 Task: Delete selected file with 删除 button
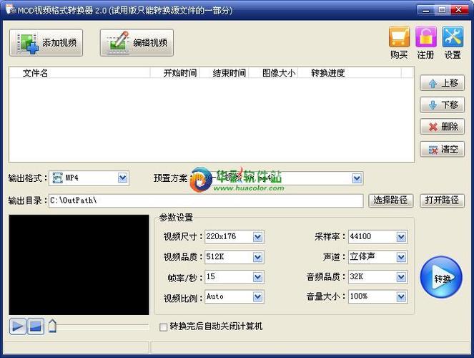point(442,127)
